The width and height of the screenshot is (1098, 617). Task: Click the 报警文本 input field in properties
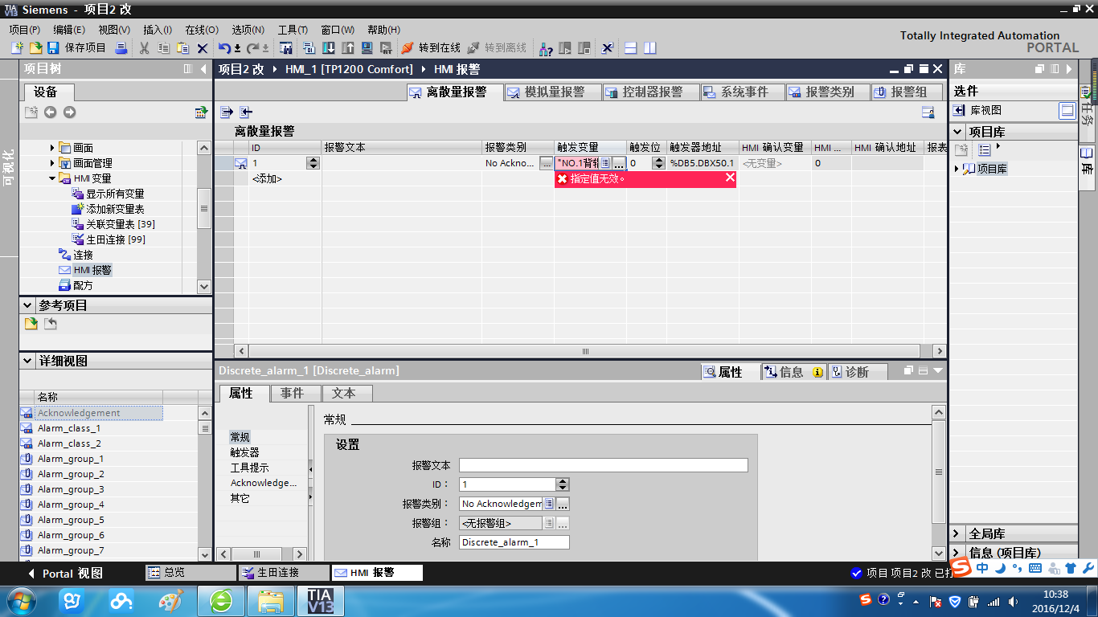pyautogui.click(x=604, y=465)
